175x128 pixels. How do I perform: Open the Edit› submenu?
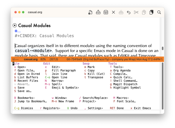pyautogui.click(x=52, y=67)
